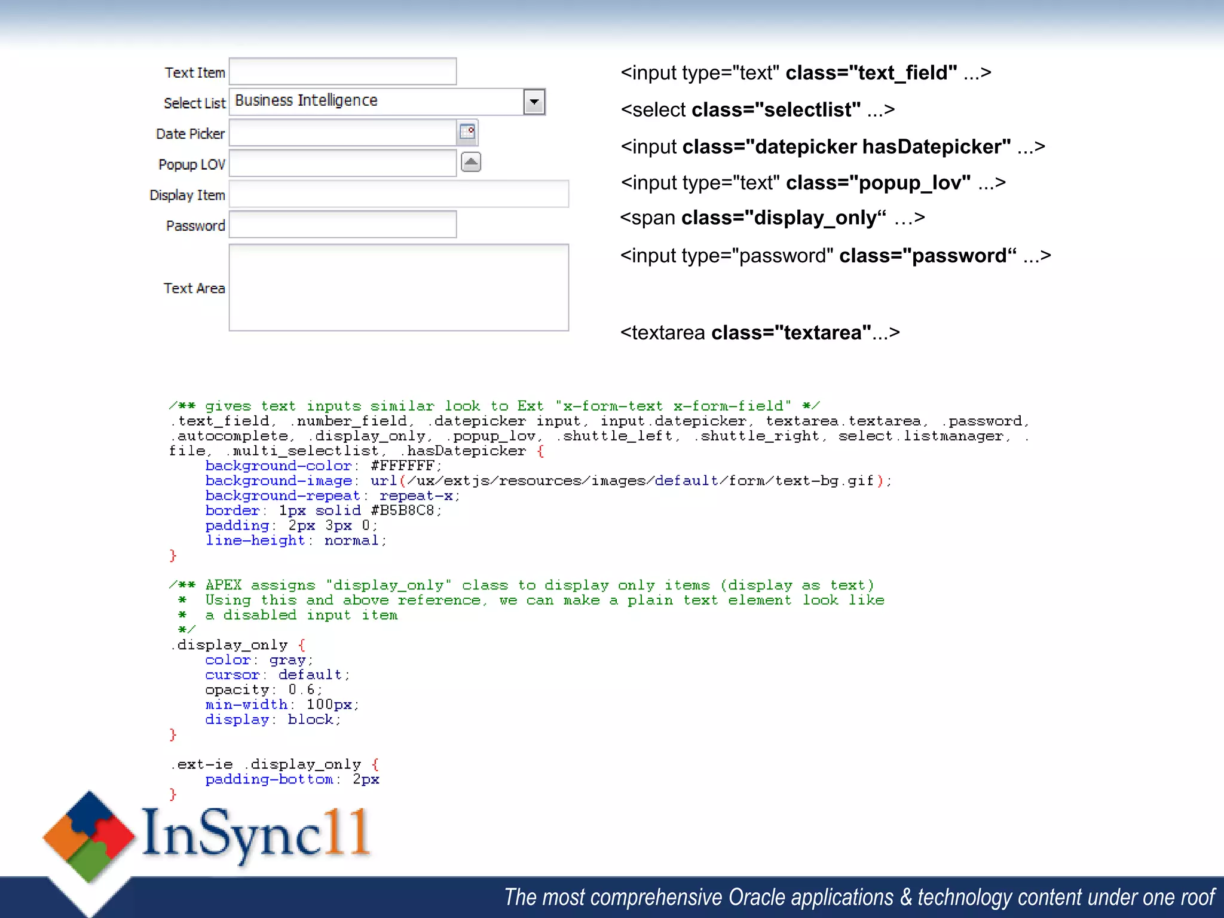Click the class="popup_lov" code line

(x=813, y=183)
